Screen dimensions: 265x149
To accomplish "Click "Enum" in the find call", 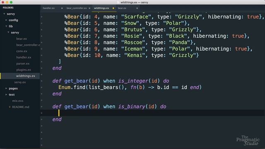I will (65, 87).
